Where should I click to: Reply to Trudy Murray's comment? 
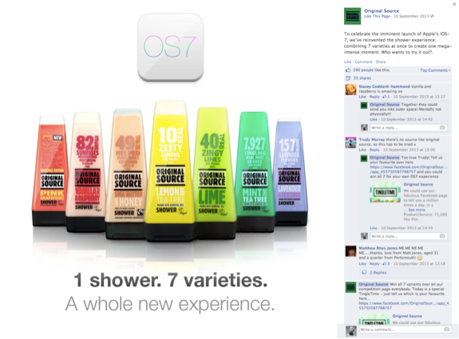tap(374, 150)
